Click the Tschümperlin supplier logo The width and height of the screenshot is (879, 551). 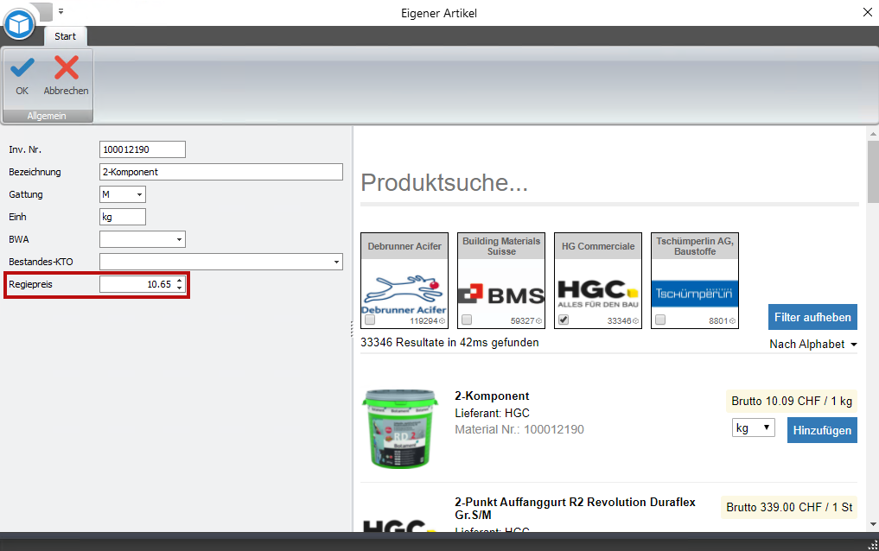click(694, 294)
